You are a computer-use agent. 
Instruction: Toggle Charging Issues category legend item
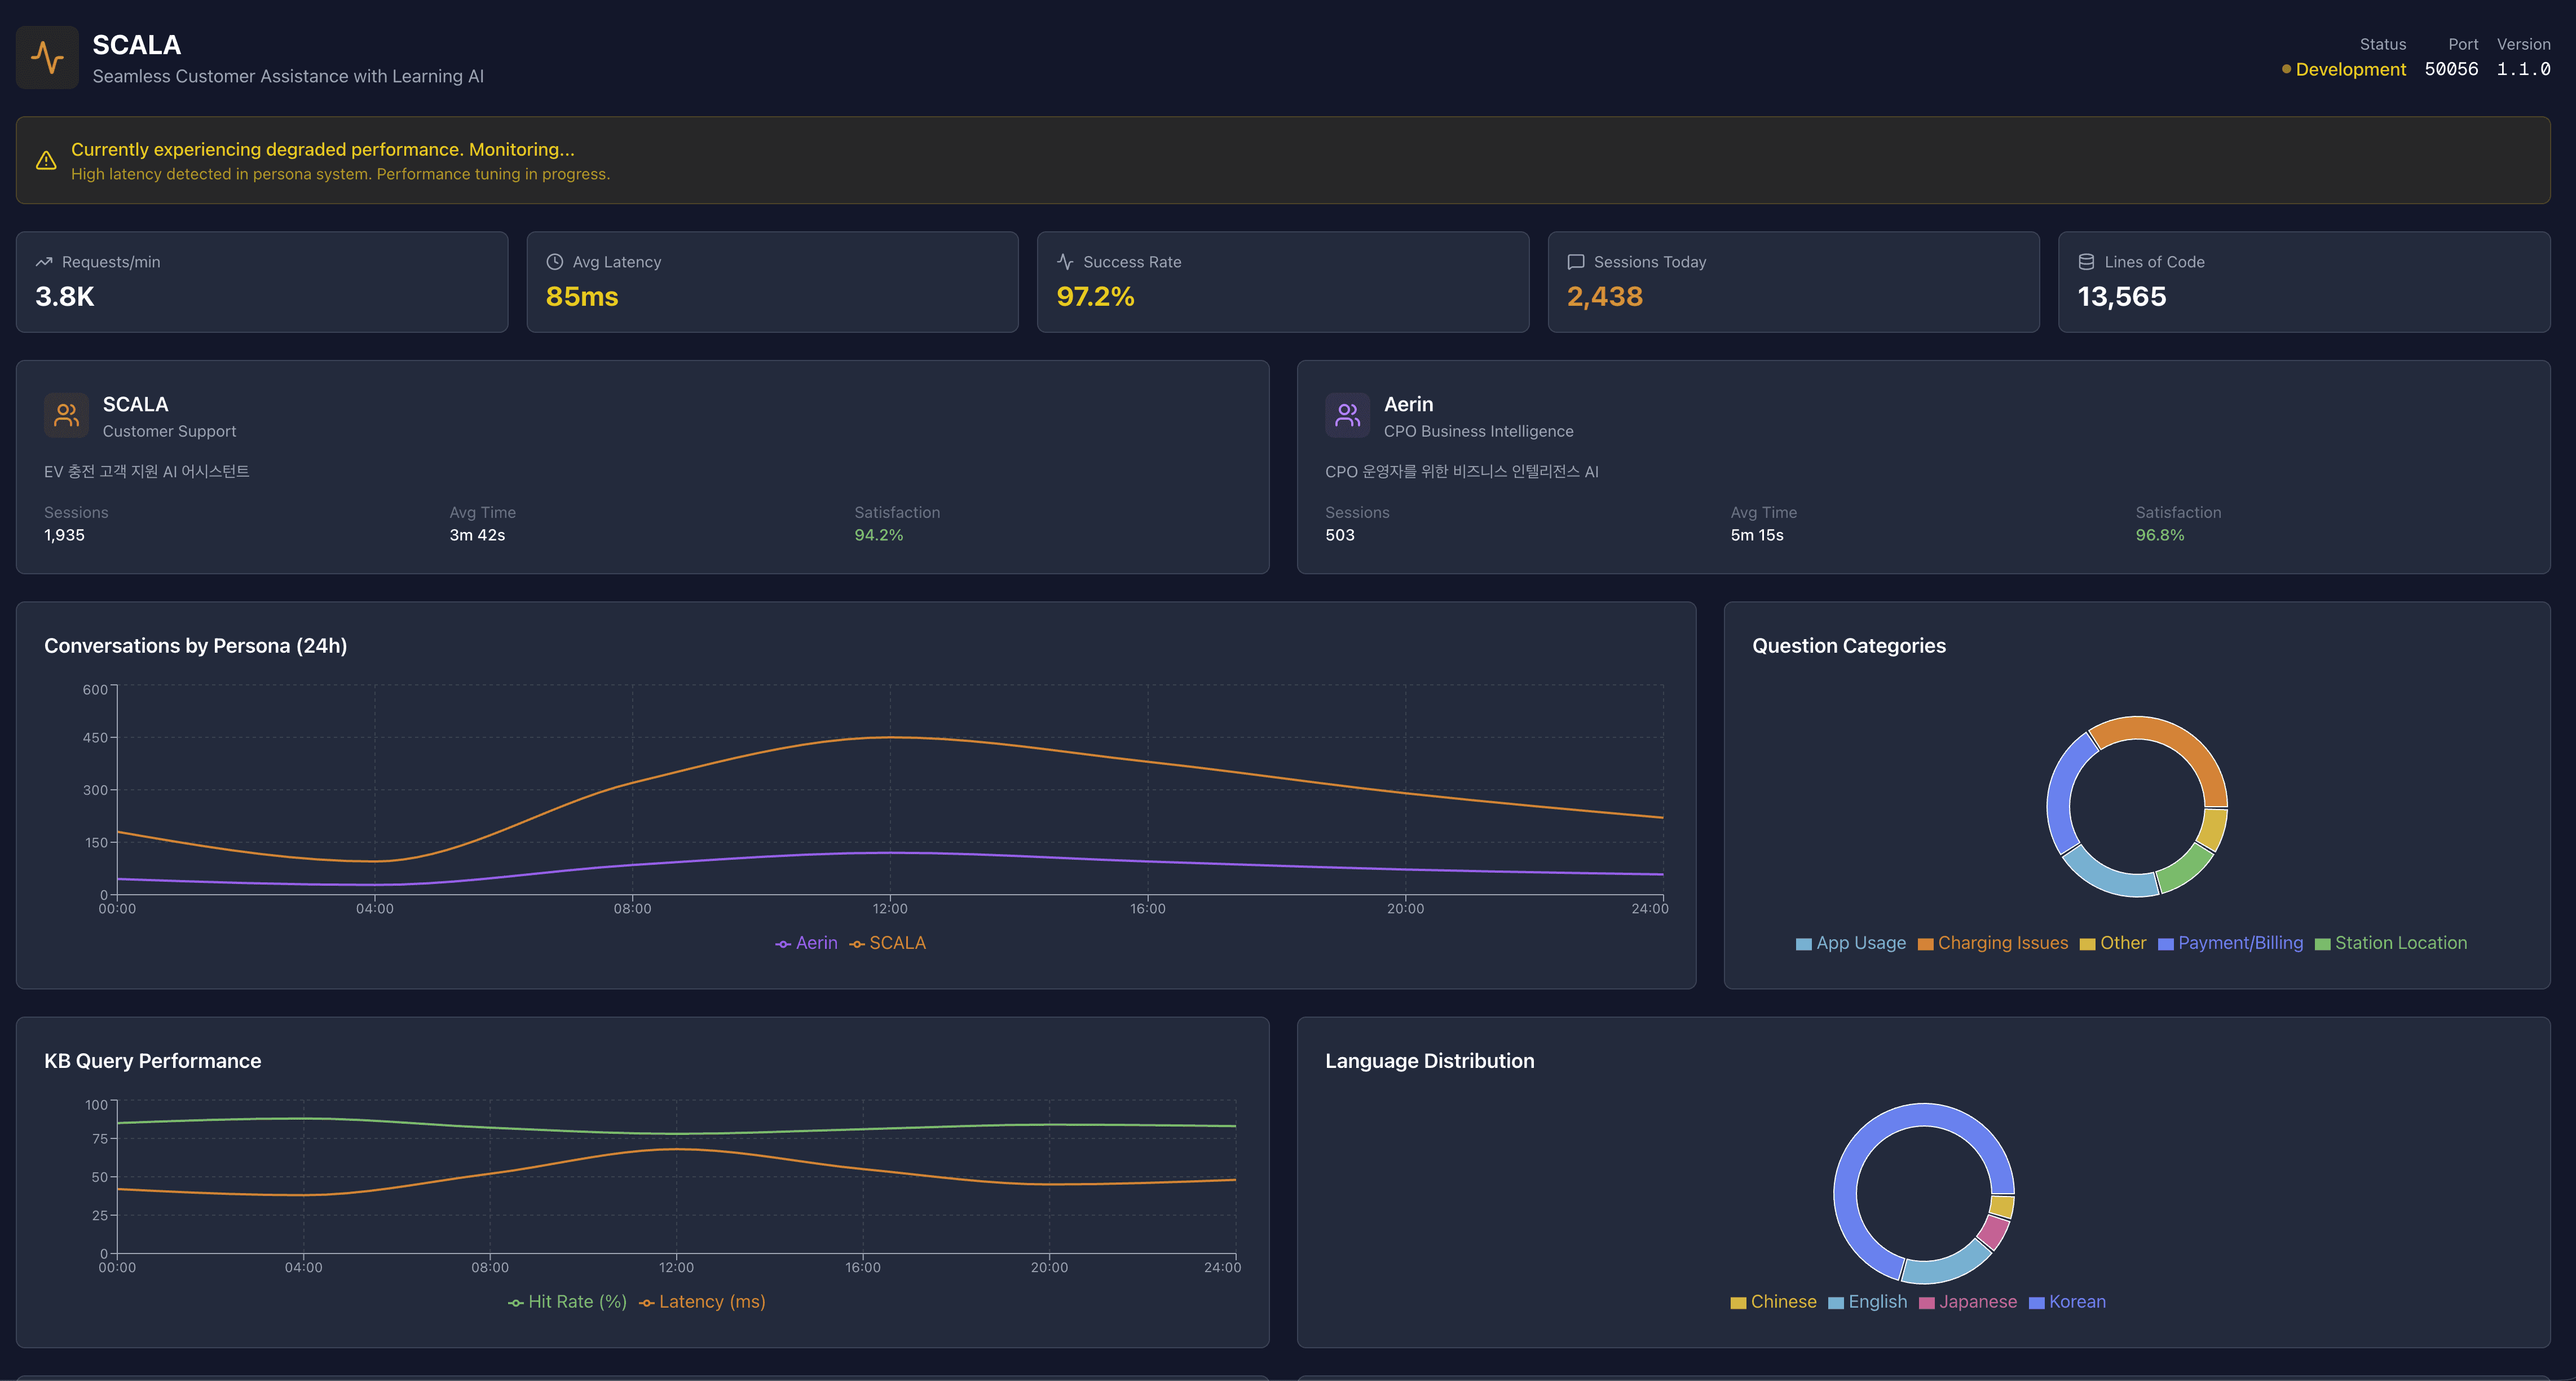(1992, 943)
